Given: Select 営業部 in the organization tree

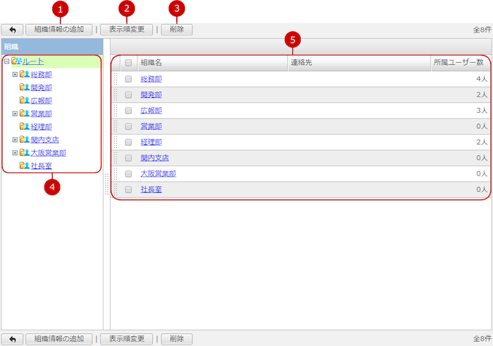Looking at the screenshot, I should point(41,113).
